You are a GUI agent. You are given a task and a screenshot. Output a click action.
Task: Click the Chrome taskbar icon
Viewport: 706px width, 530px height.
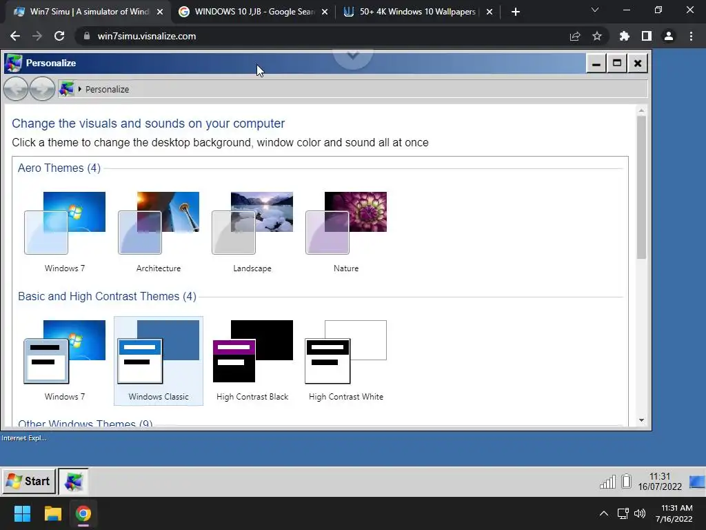pos(83,513)
